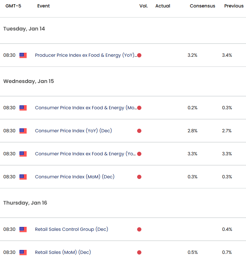Screen dimensions: 246x261
Task: Click the Previous column header
Action: point(234,6)
